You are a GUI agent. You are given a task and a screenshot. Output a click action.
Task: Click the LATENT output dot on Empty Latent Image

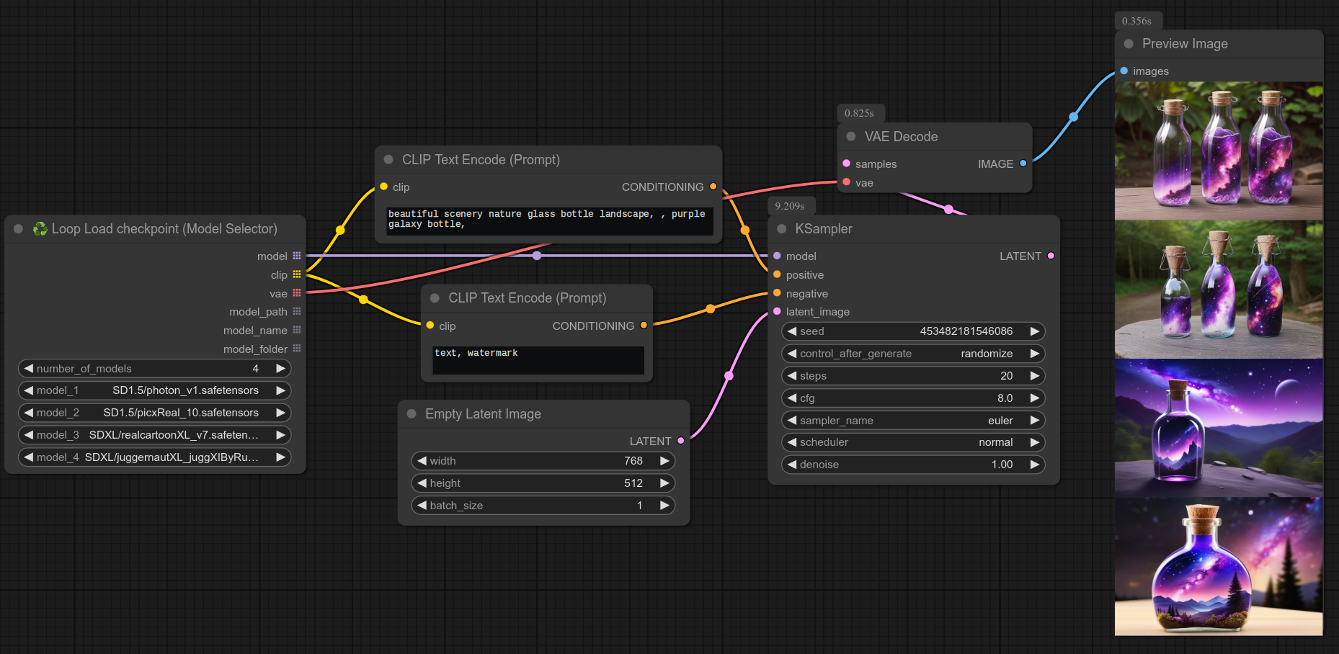[x=680, y=440]
